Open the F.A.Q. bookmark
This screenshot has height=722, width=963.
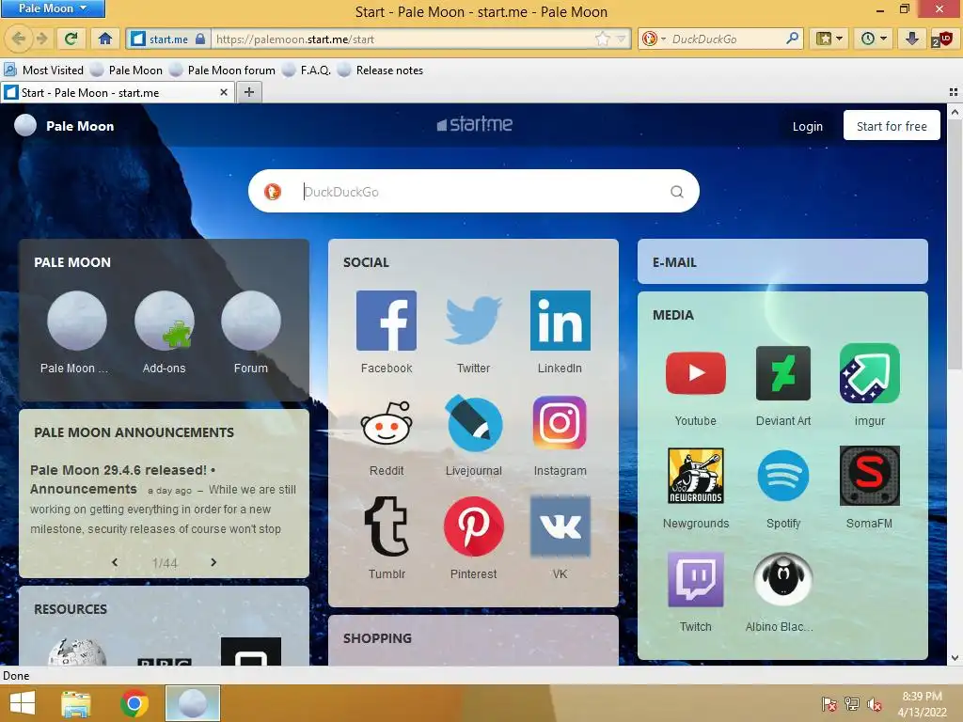[307, 70]
